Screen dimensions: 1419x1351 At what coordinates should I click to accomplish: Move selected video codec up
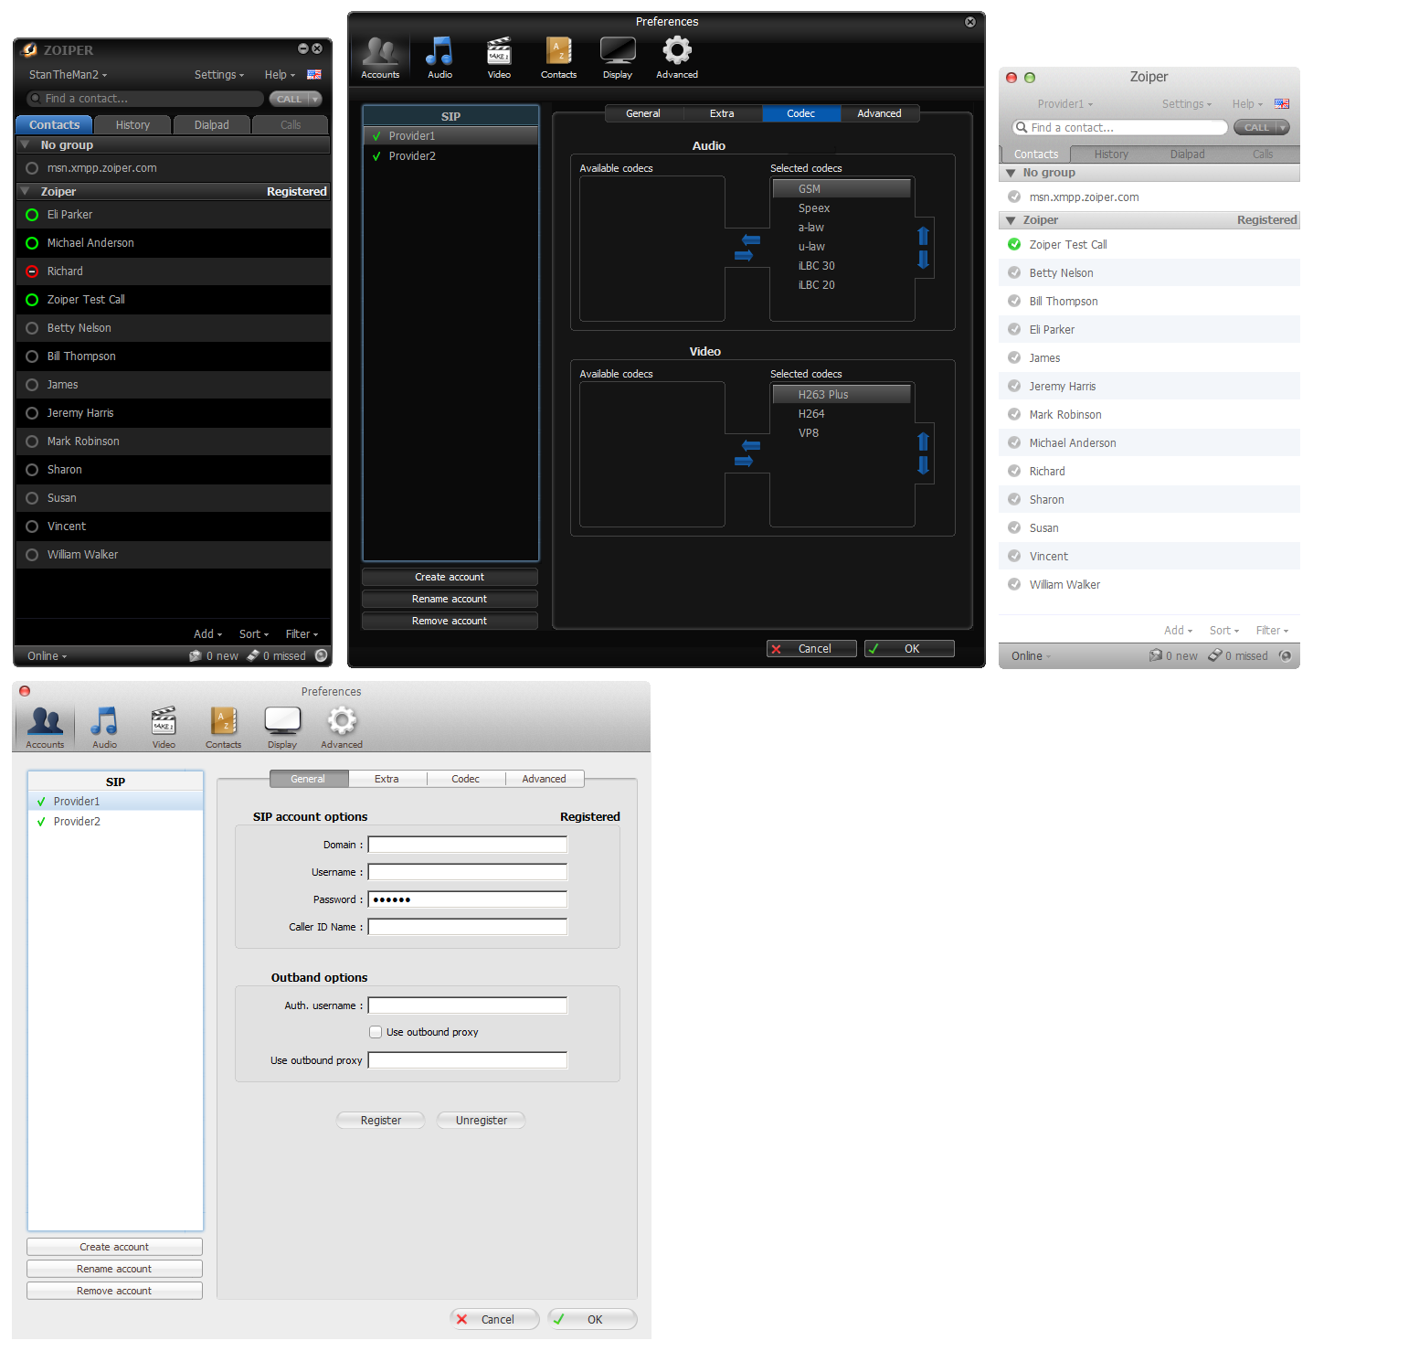[923, 441]
